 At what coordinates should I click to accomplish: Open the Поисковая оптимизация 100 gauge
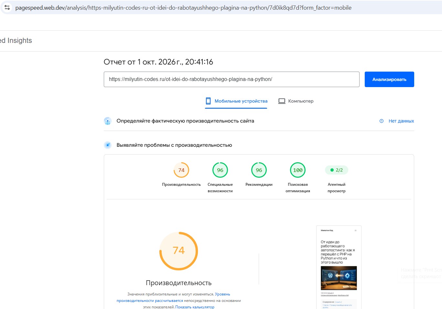298,170
